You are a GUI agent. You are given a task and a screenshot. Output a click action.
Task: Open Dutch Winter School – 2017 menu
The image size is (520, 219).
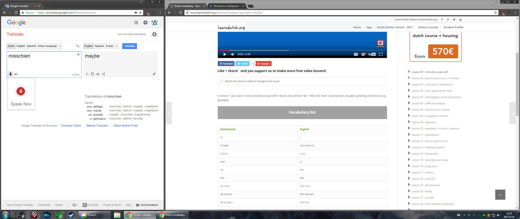click(x=395, y=27)
